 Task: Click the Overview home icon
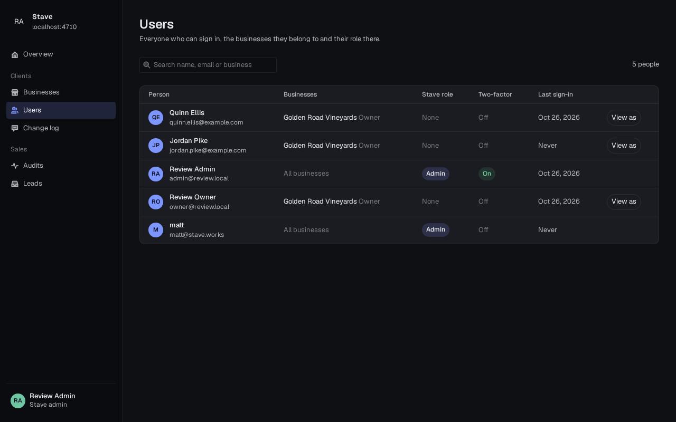coord(15,55)
